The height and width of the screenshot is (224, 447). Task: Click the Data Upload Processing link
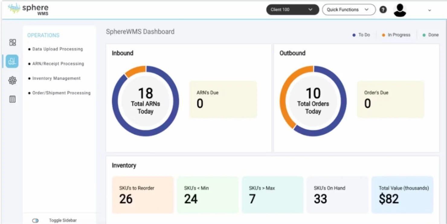57,49
